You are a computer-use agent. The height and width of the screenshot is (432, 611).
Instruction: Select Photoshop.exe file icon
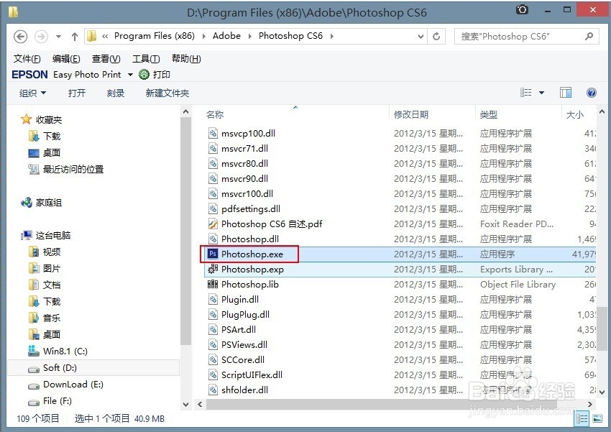point(212,254)
